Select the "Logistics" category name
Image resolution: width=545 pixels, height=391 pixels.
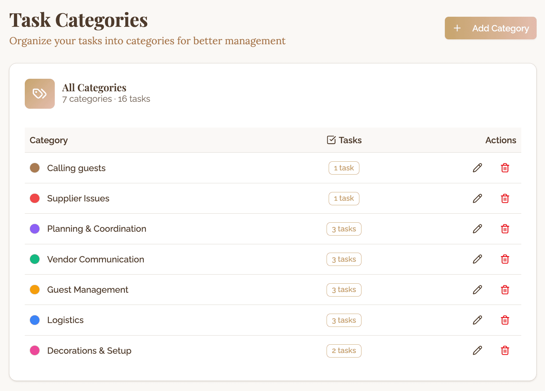pyautogui.click(x=65, y=321)
